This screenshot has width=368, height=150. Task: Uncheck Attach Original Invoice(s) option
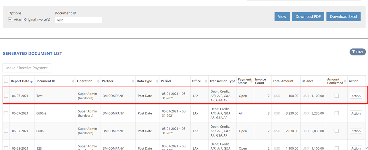coord(10,19)
